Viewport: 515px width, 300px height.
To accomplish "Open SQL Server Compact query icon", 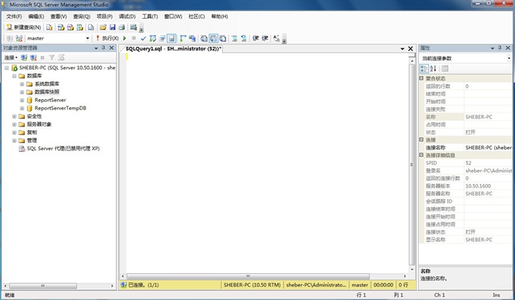I will click(91, 28).
